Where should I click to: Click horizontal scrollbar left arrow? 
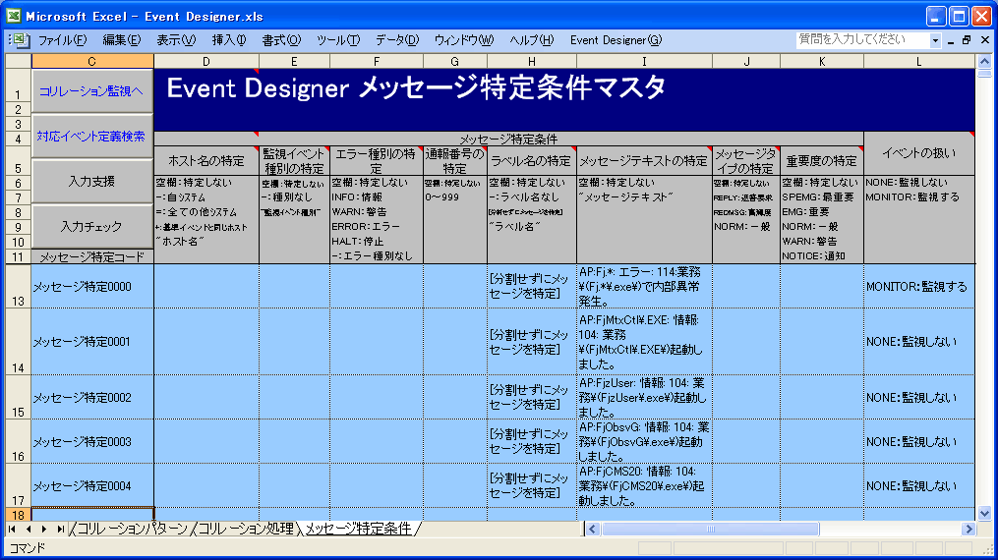click(x=593, y=529)
